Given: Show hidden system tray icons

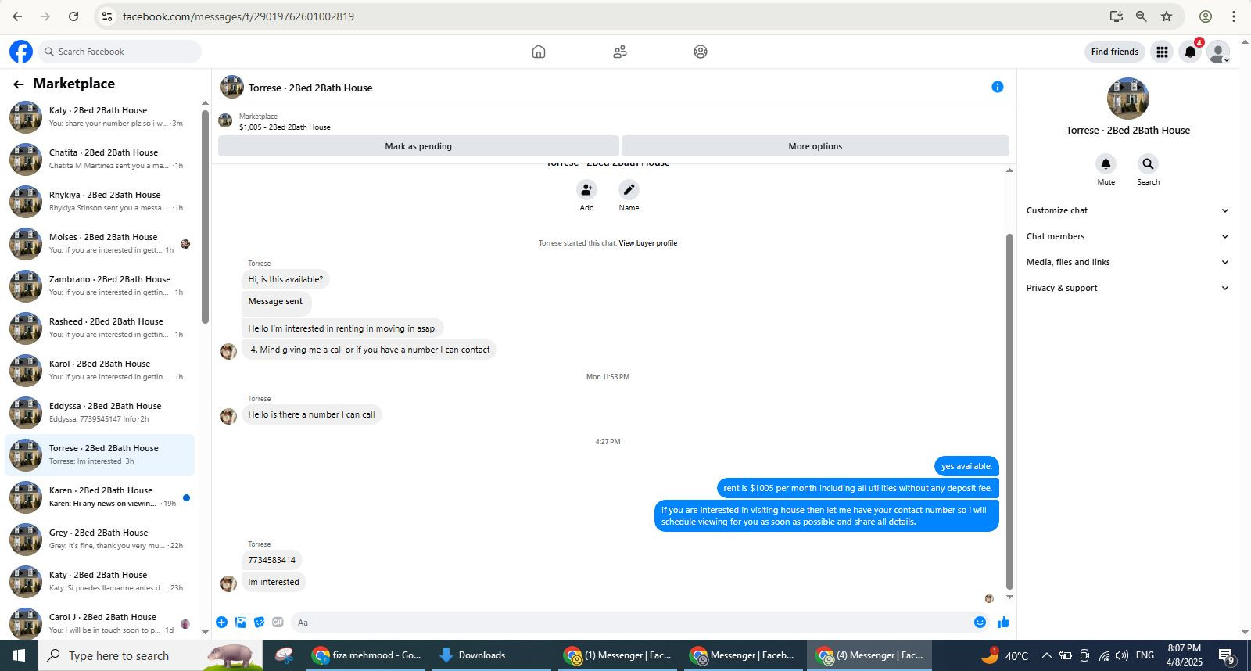Looking at the screenshot, I should coord(1046,655).
